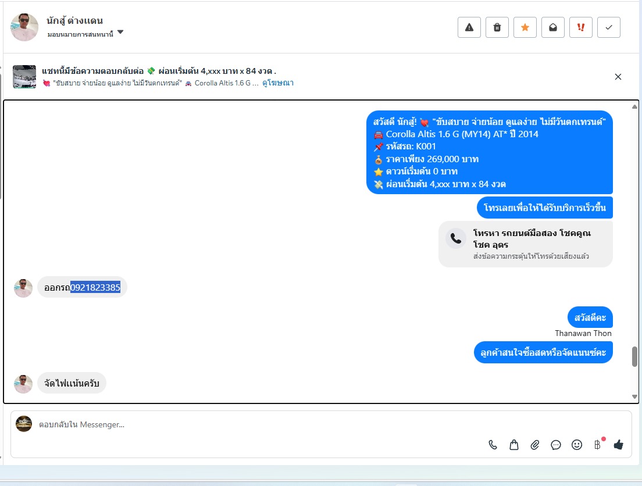Screen dimensions: 642x486
Task: Click the สวัสดีคะ message bubble
Action: pyautogui.click(x=590, y=317)
